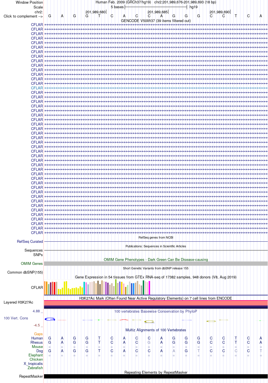Select the Gaps row label in Multiz alignment
The image size is (268, 383).
38,334
